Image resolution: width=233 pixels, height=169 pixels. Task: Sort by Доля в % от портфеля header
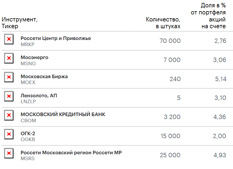click(x=208, y=16)
